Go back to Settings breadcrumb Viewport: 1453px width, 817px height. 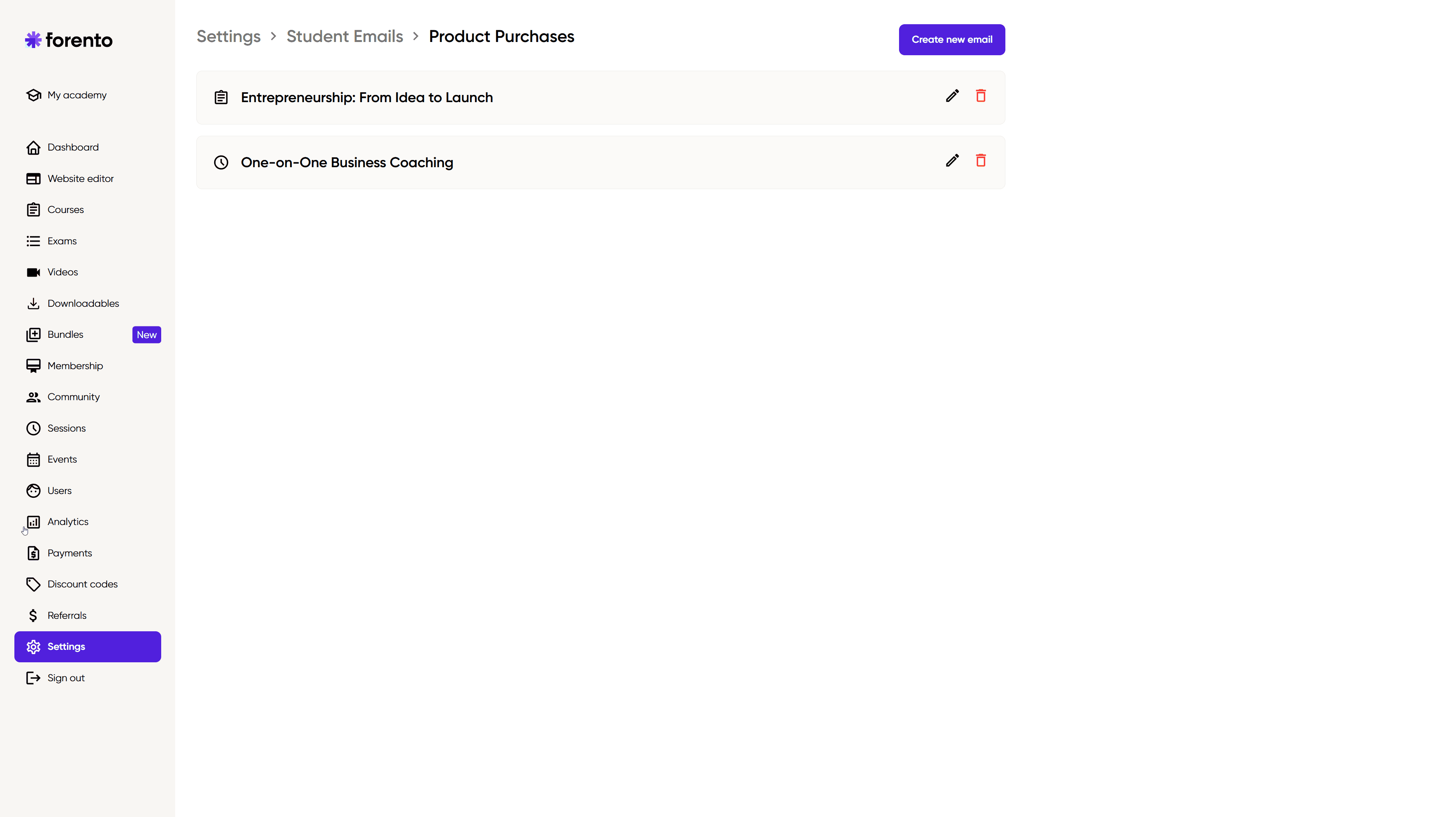229,37
